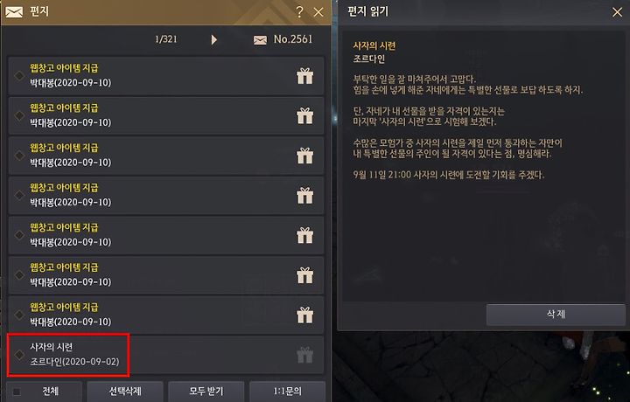The height and width of the screenshot is (402, 630).
Task: Check the 전체 select-all checkbox
Action: pos(17,392)
